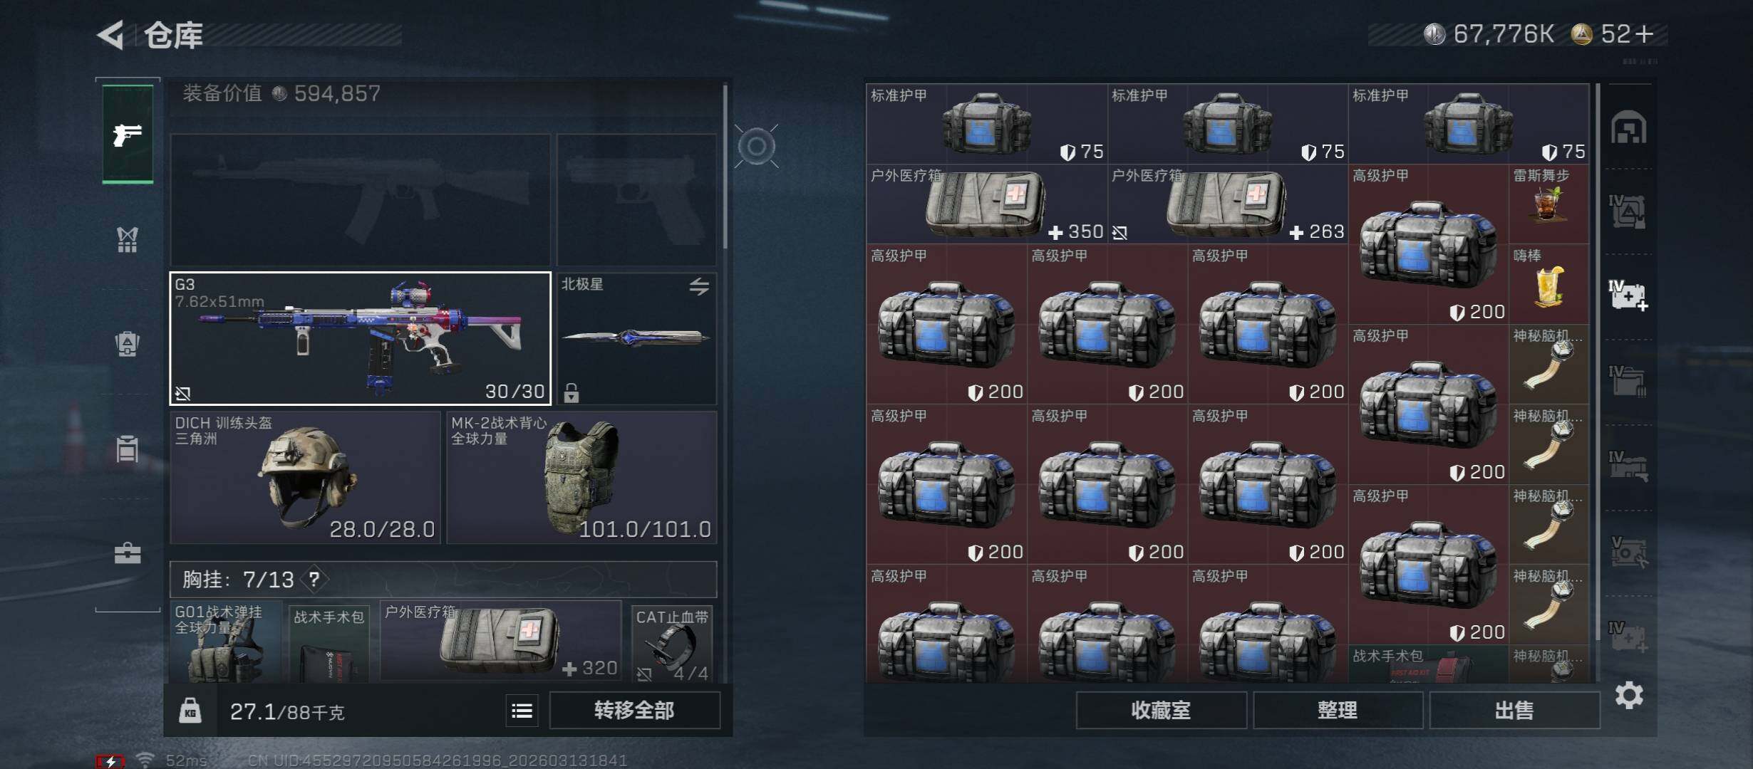Toggle the weight lock KG icon

(190, 710)
